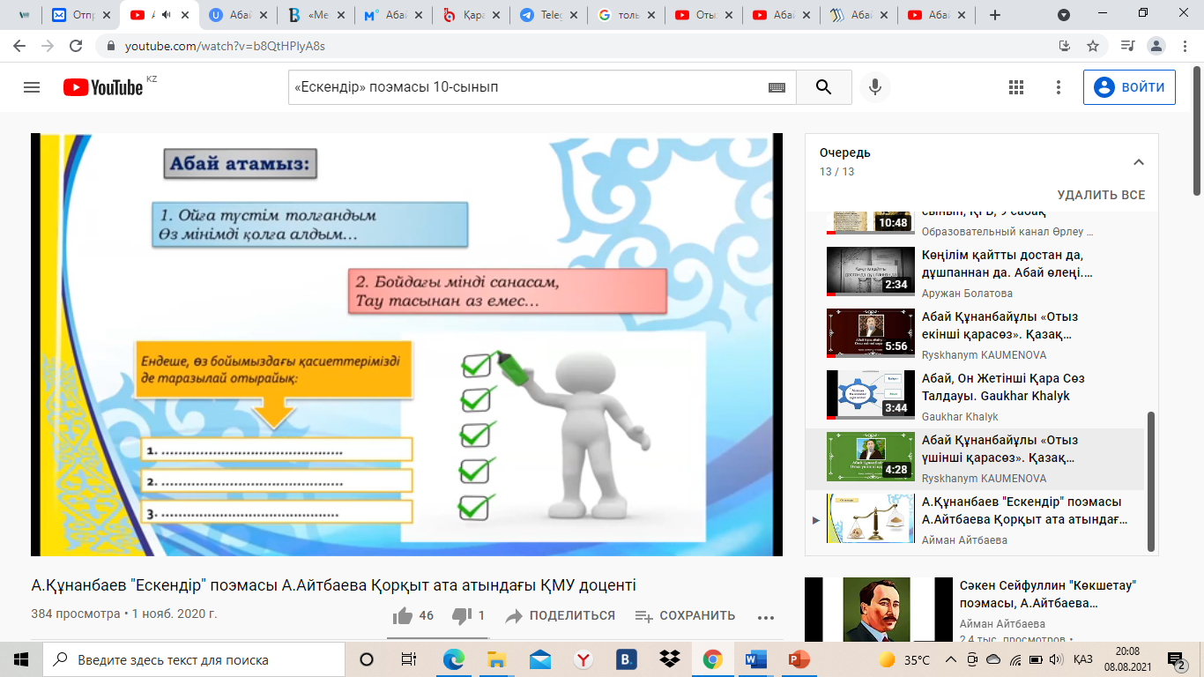Open weather widget showing 35°C

pyautogui.click(x=903, y=659)
